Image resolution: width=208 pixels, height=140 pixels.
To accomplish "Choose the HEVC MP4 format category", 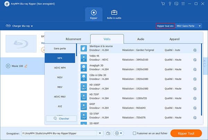I will 60,67.
